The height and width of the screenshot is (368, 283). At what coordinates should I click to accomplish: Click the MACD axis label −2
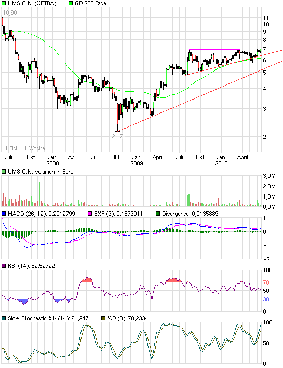(266, 259)
